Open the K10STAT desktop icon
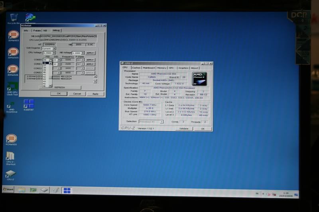The width and height of the screenshot is (319, 212). pos(29,104)
